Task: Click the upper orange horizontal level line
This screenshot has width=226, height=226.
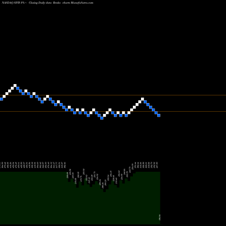Action: click(x=113, y=95)
